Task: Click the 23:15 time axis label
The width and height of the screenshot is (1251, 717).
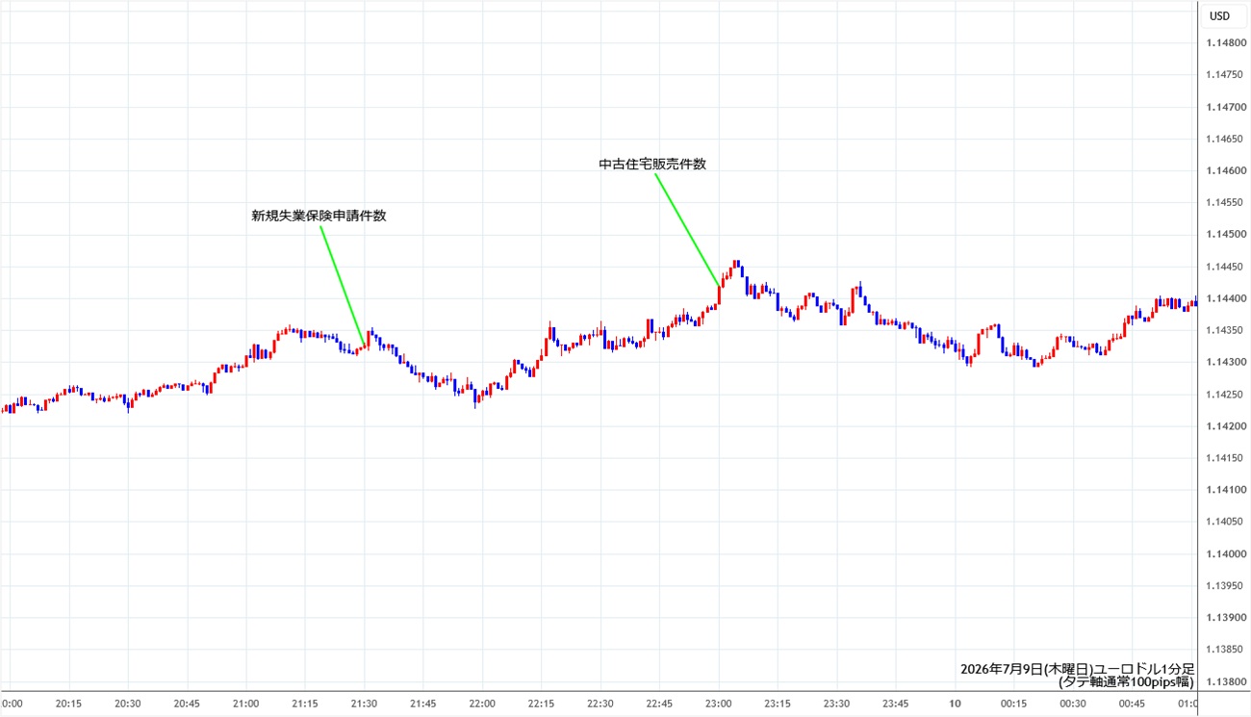Action: [x=778, y=704]
